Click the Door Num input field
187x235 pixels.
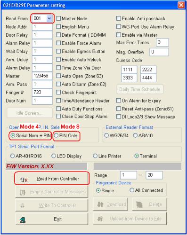tap(42, 101)
